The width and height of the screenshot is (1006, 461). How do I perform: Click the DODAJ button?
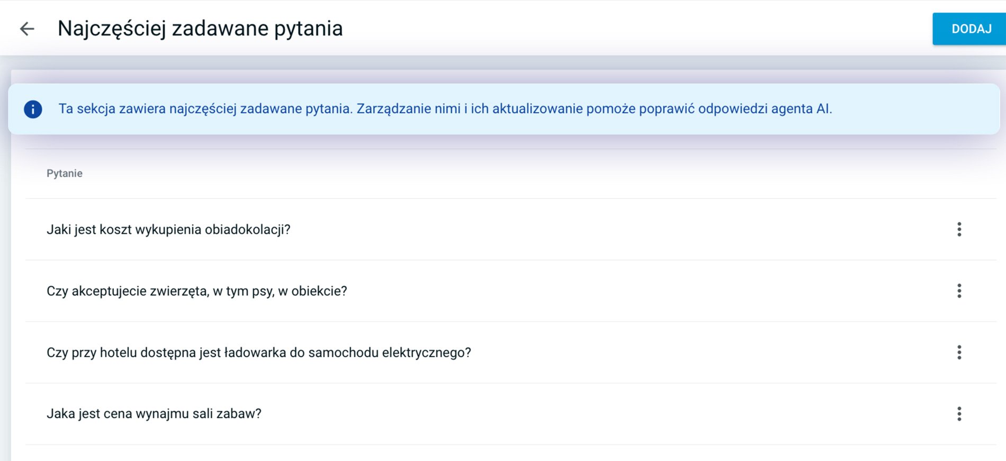(969, 29)
